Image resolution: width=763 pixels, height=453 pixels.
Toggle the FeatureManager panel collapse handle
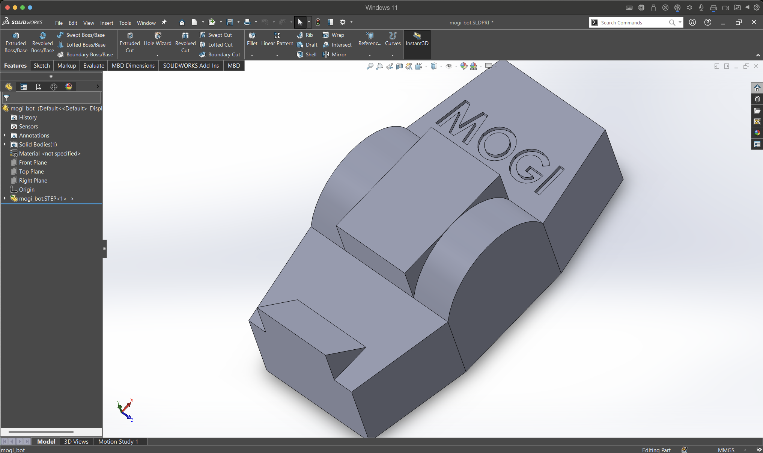(x=104, y=249)
